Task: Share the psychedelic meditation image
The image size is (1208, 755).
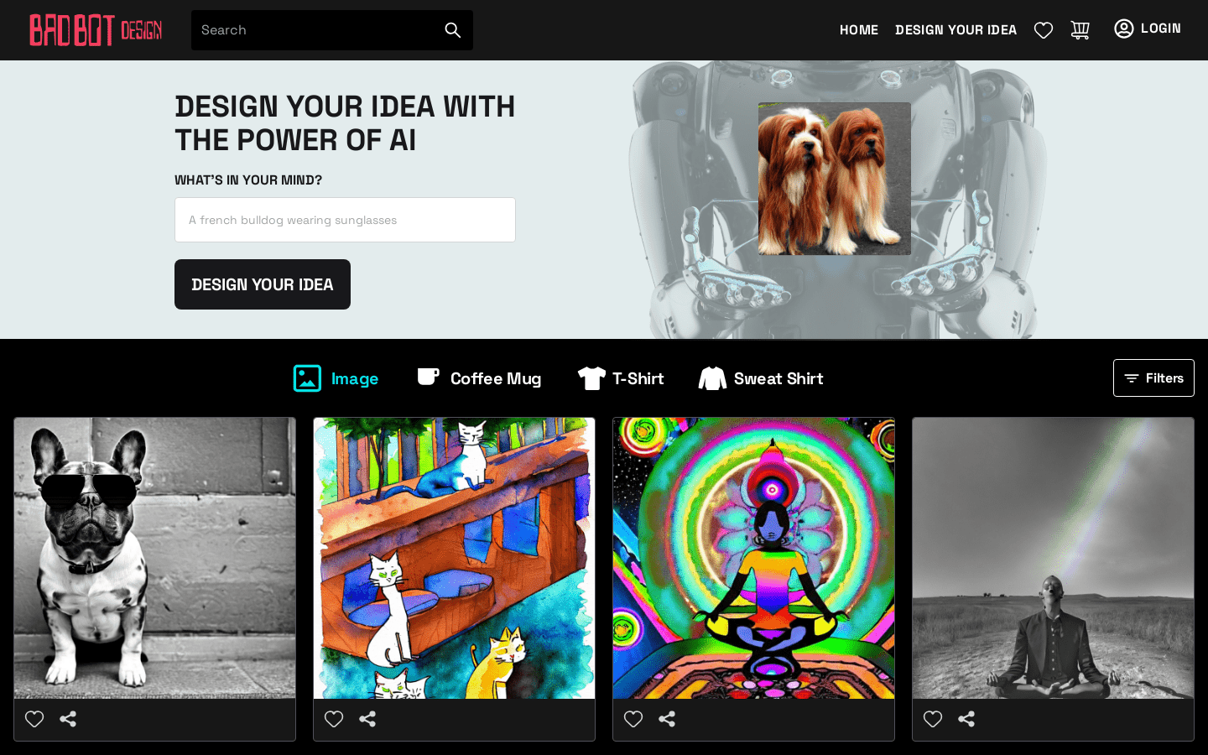Action: tap(667, 719)
